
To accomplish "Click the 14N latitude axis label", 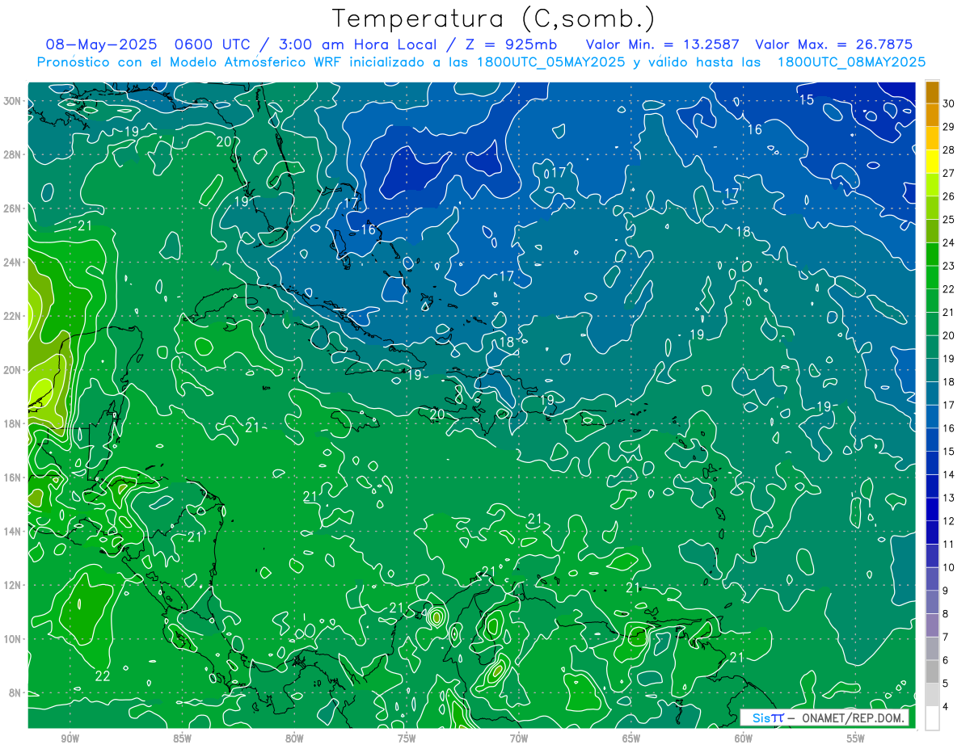I will [13, 532].
